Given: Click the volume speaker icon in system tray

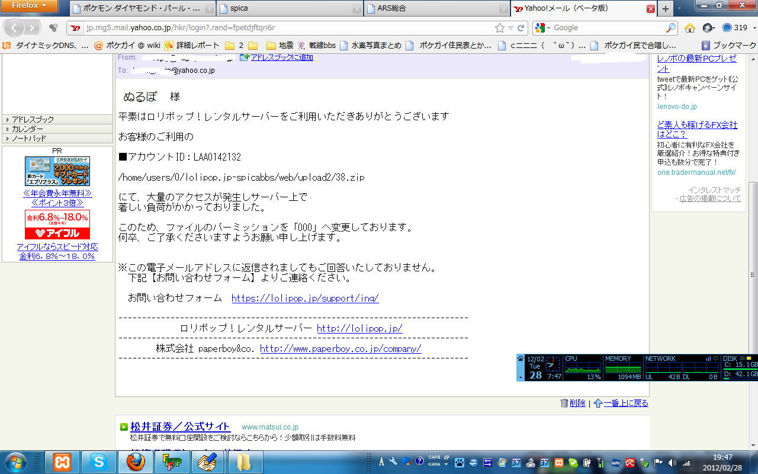Looking at the screenshot, I should pos(672,463).
